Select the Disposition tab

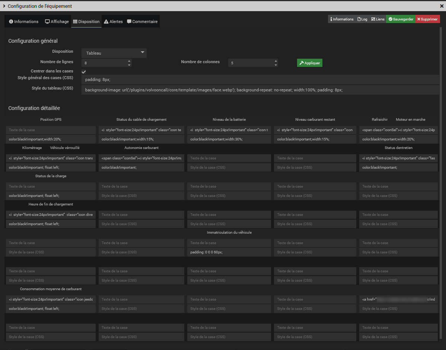86,22
